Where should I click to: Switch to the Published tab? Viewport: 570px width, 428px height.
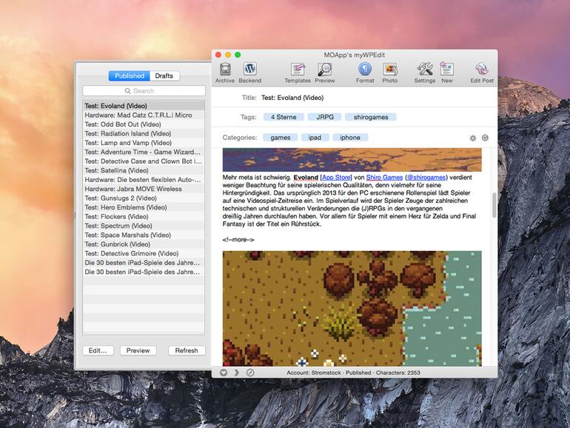(130, 76)
